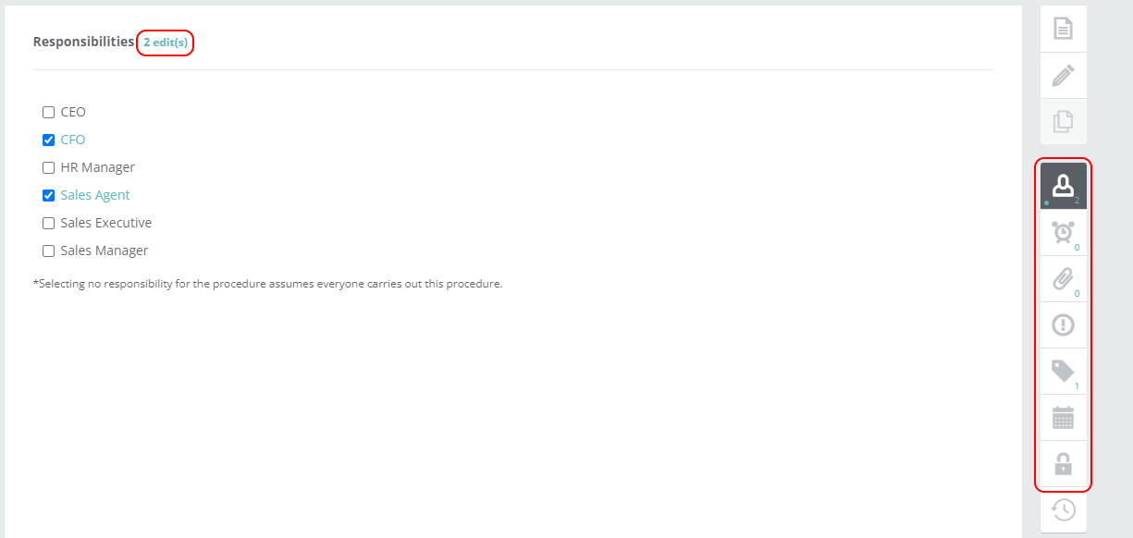The height and width of the screenshot is (538, 1133).
Task: Open the tags icon
Action: pos(1064,371)
